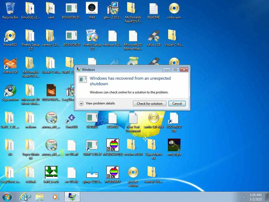Select the bald_teach icon
The image size is (269, 202).
pyautogui.click(x=51, y=173)
